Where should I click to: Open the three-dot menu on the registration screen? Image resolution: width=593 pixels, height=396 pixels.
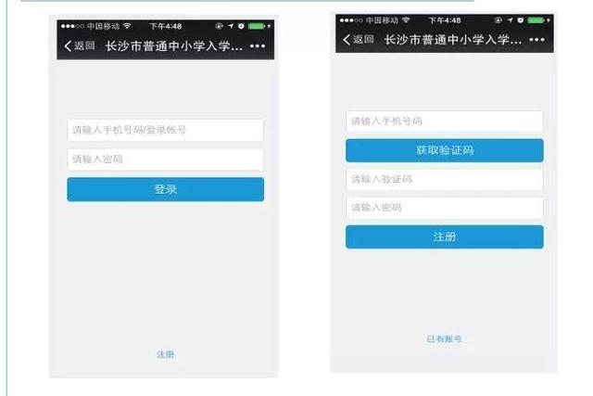click(x=536, y=39)
